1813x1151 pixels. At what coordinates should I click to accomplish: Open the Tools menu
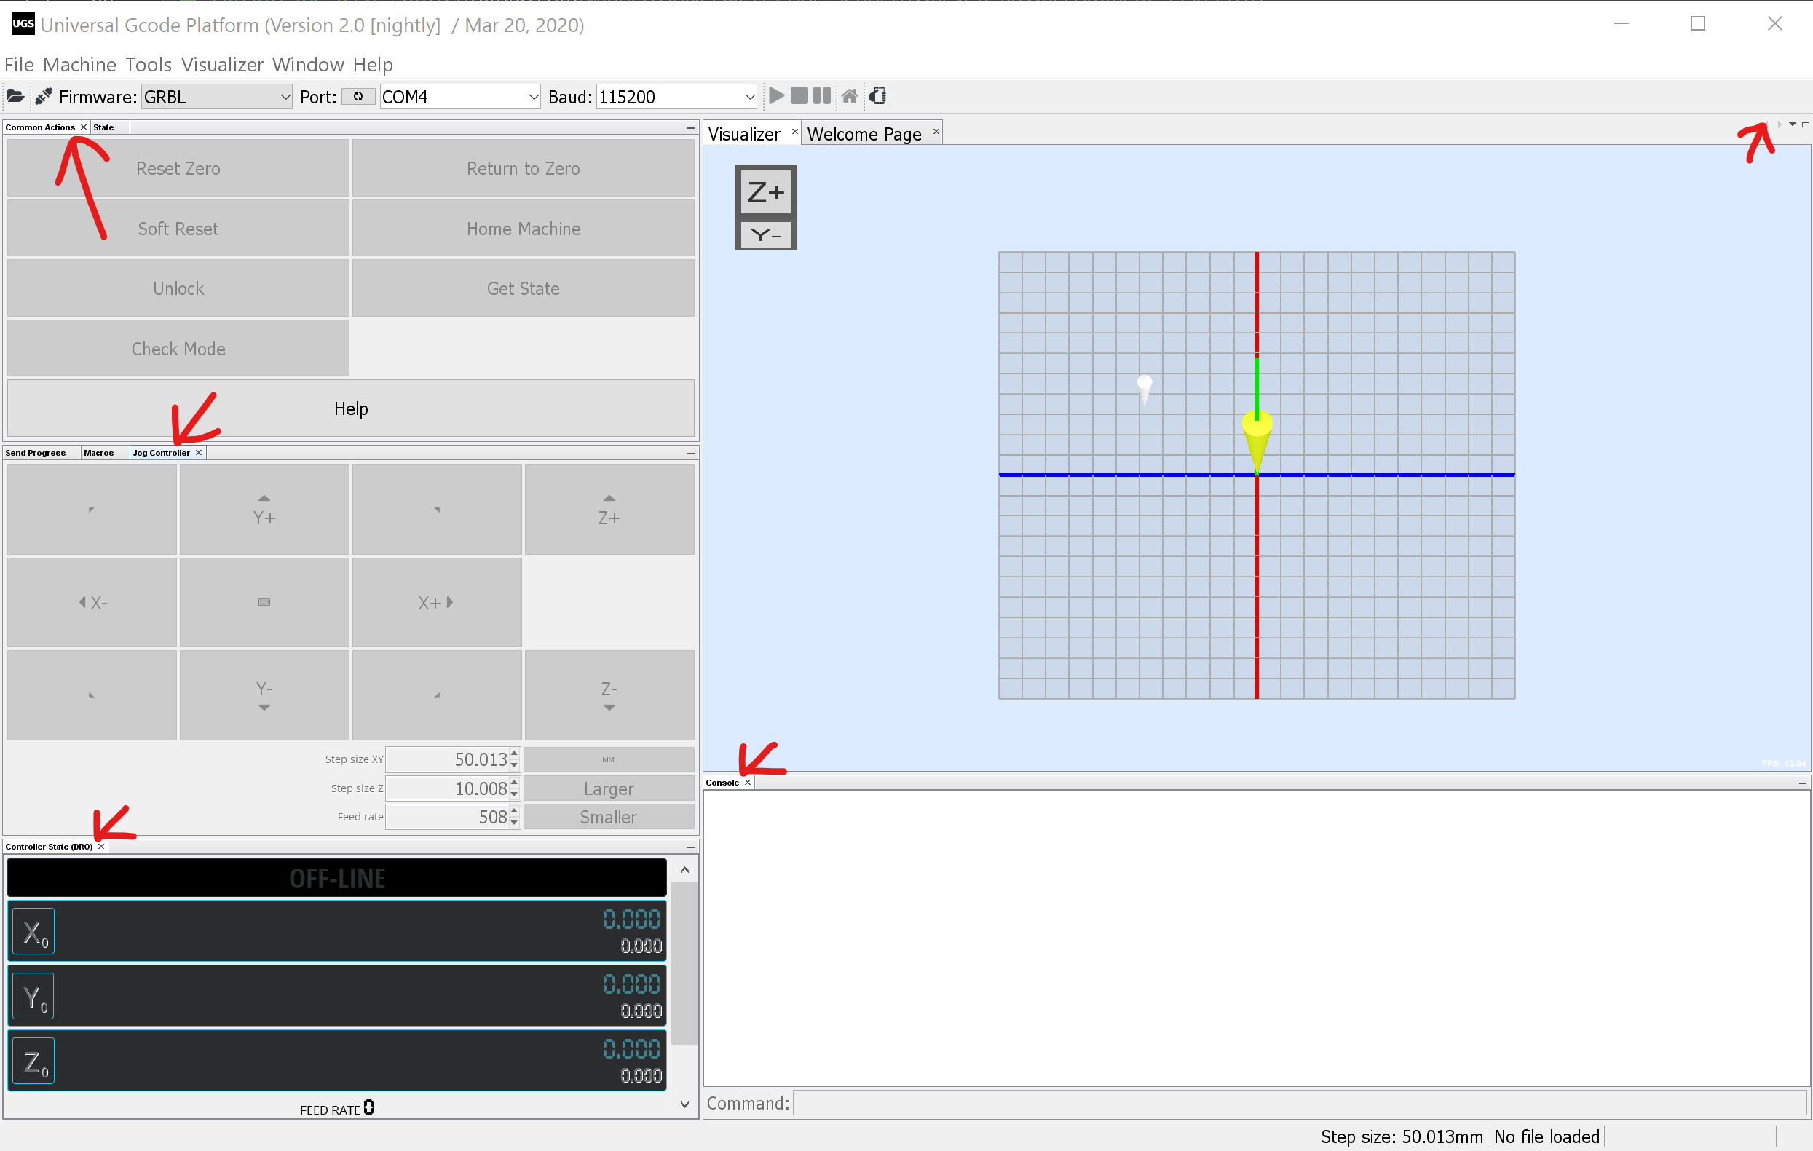(149, 65)
